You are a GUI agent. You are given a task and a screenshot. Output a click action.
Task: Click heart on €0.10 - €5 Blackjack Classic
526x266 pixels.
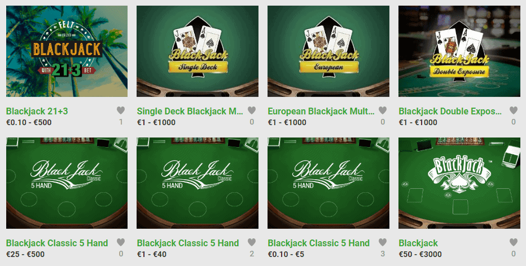point(383,242)
